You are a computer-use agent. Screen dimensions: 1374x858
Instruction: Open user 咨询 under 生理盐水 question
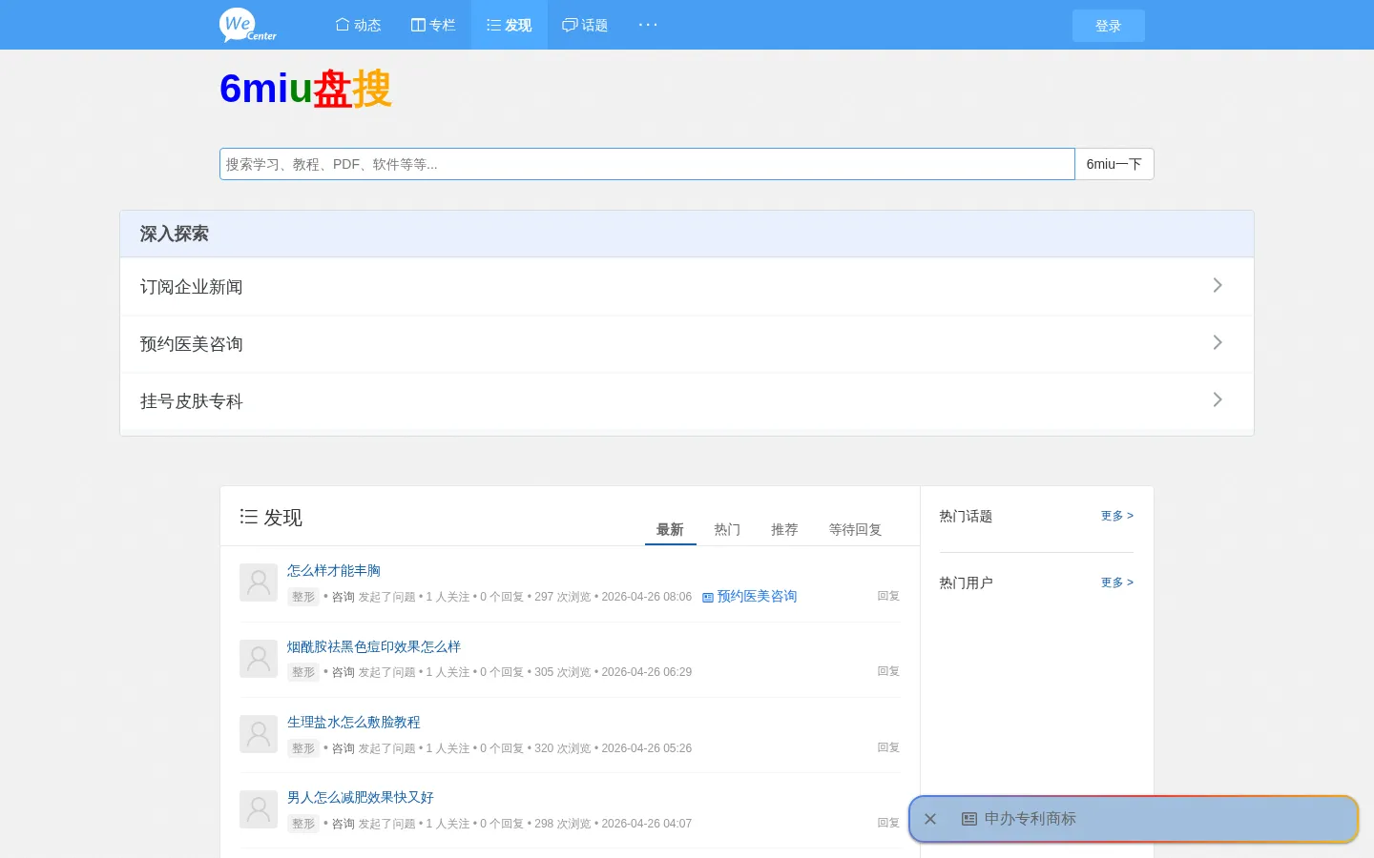[343, 748]
